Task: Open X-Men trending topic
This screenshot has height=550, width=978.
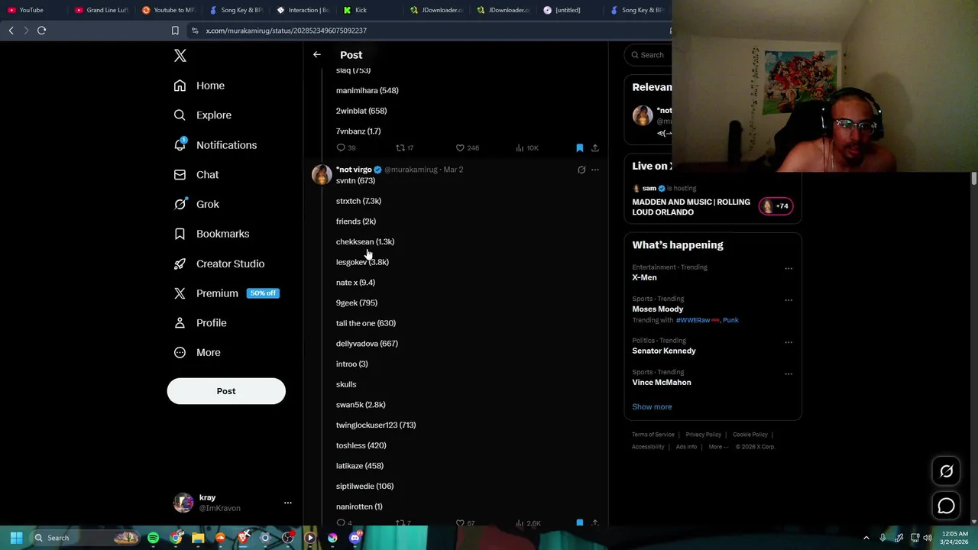Action: [644, 278]
